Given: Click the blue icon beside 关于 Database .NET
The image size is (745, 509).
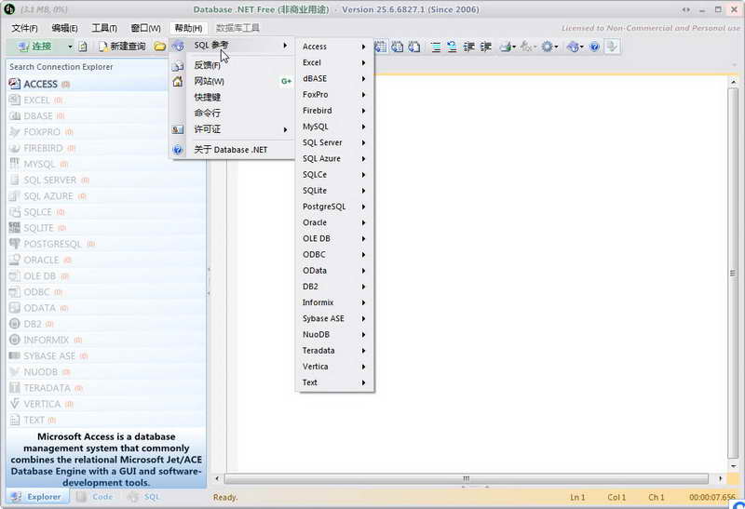Looking at the screenshot, I should [178, 150].
